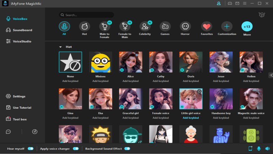
Task: Click the music note circle icon
Action: point(35,132)
